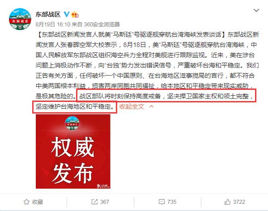The width and height of the screenshot is (268, 211).
Task: Click the gold membership crown badge
Action: click(x=75, y=14)
